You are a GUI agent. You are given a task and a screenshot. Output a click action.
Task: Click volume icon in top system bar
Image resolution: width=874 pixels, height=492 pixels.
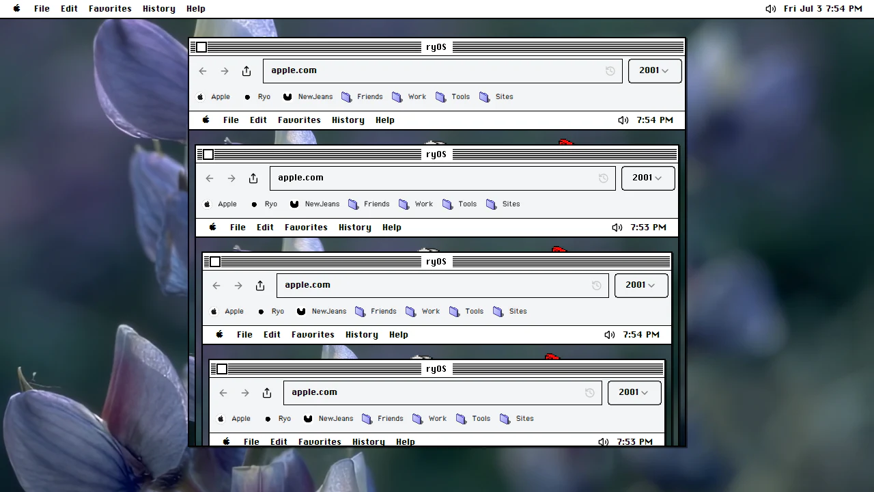[770, 9]
